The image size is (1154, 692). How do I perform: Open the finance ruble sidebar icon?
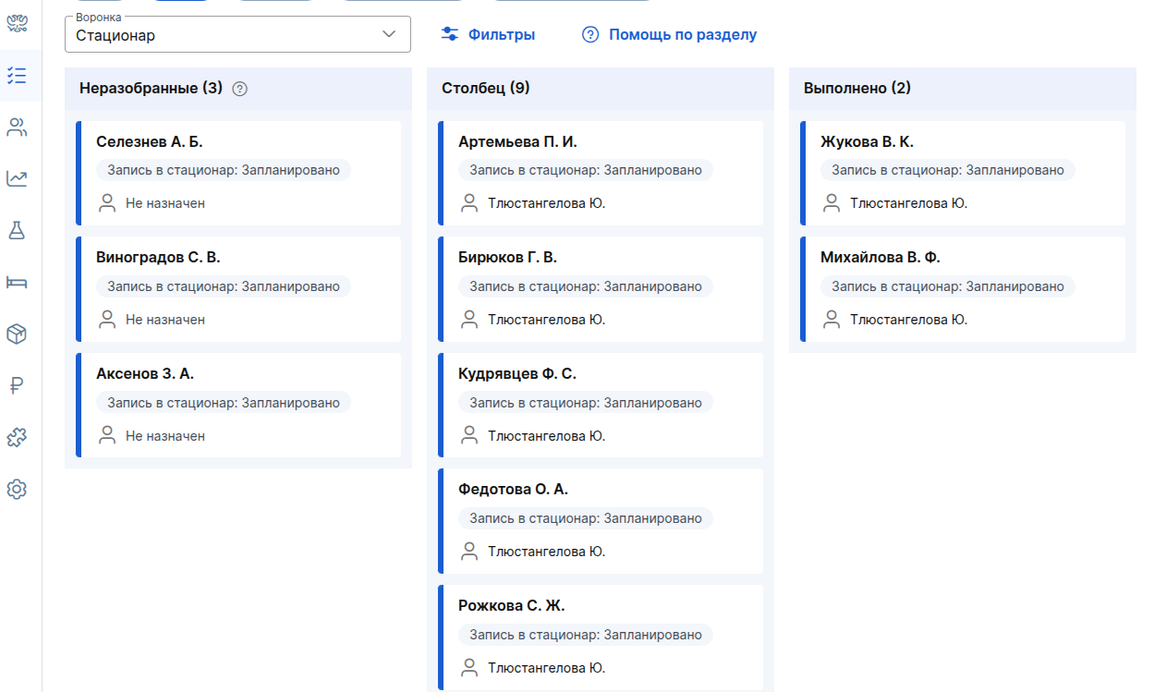(17, 385)
